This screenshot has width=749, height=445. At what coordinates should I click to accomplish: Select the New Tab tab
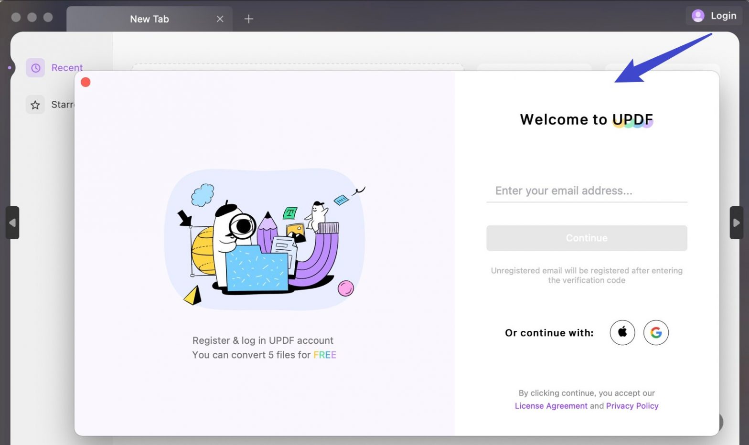149,19
